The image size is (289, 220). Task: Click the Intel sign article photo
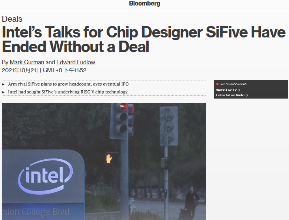point(104,162)
